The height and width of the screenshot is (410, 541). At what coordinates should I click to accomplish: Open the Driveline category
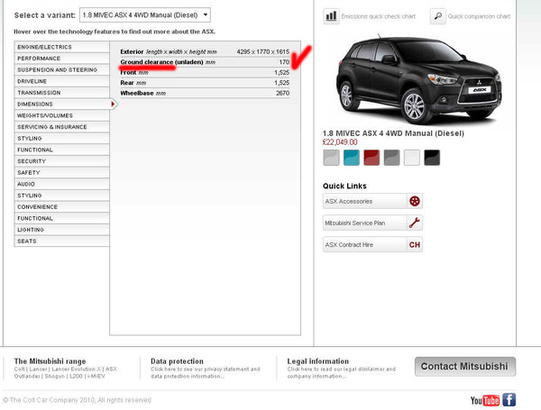pos(61,81)
